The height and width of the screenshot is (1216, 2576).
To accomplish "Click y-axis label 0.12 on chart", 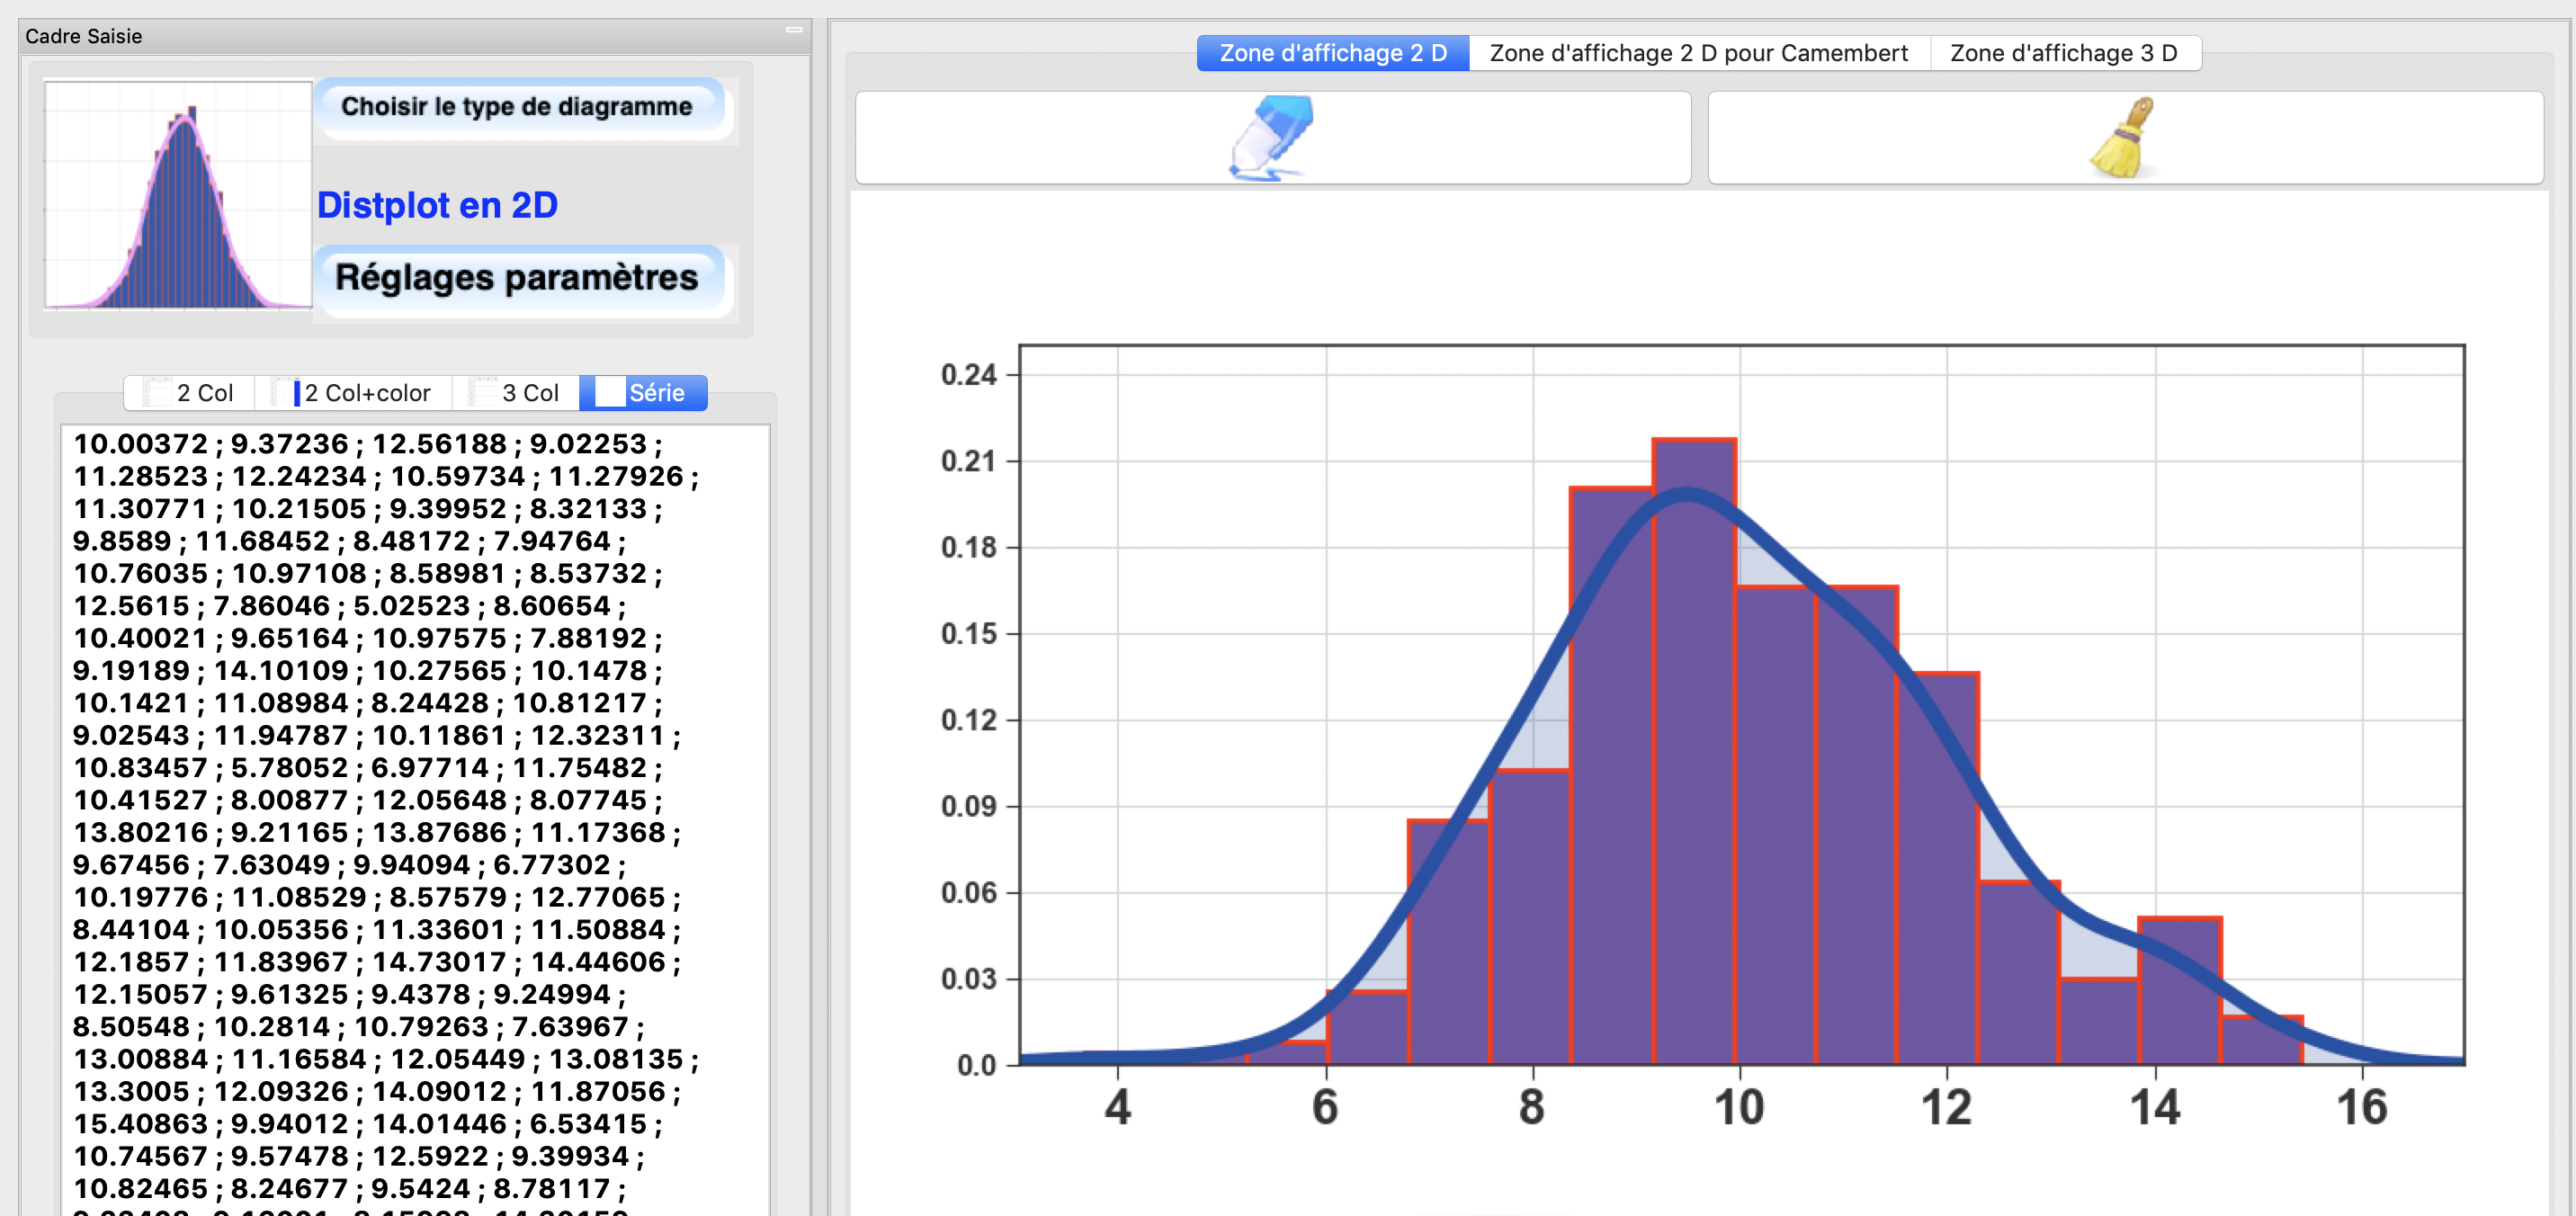I will coord(969,720).
